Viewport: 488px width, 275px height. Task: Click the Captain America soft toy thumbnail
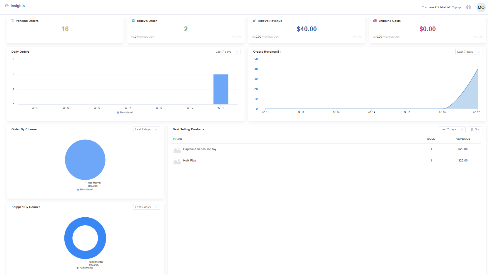177,150
